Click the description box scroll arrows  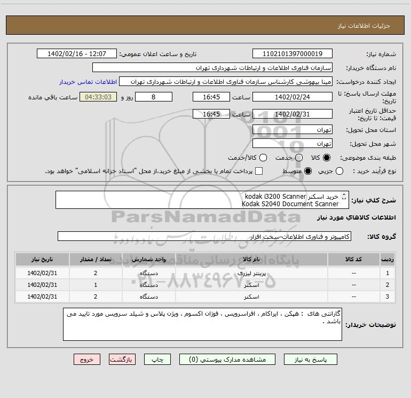pyautogui.click(x=344, y=196)
